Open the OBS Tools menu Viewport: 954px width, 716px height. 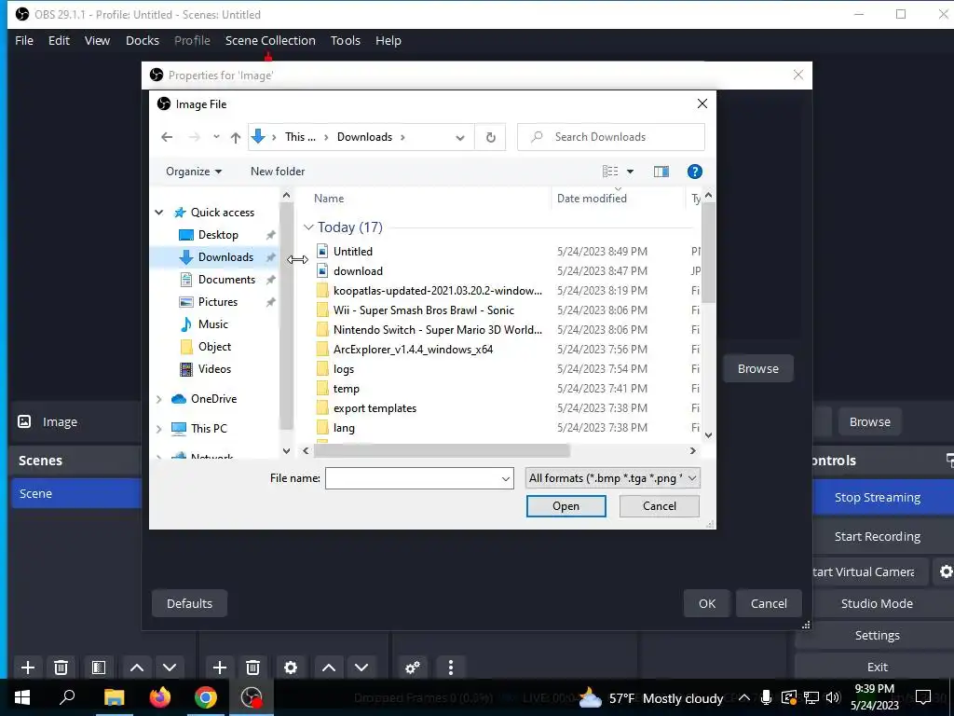coord(345,40)
